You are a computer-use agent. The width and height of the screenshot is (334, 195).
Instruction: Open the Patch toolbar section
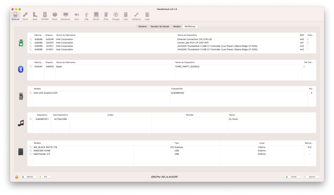tap(25, 16)
